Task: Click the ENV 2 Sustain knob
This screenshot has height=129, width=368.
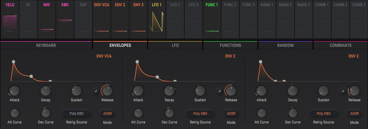Action: pos(200,91)
